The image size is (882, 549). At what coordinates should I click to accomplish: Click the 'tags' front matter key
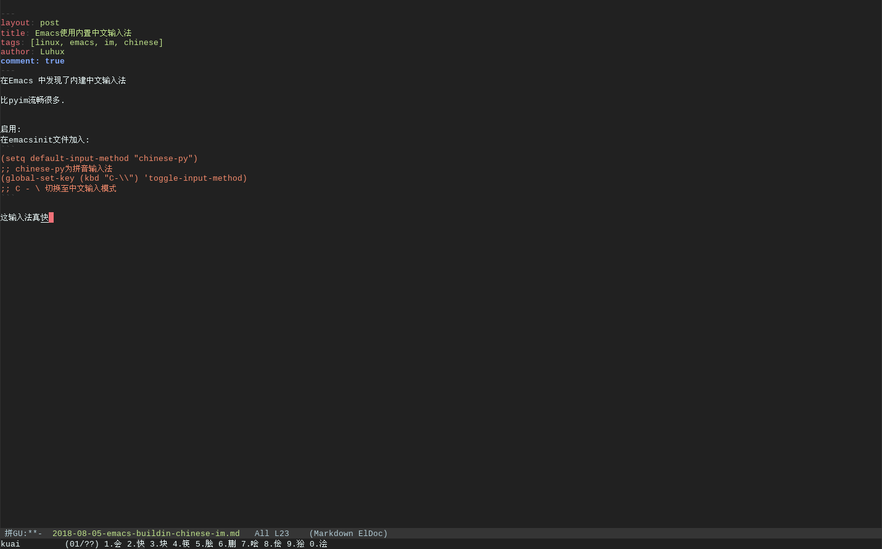coord(10,43)
